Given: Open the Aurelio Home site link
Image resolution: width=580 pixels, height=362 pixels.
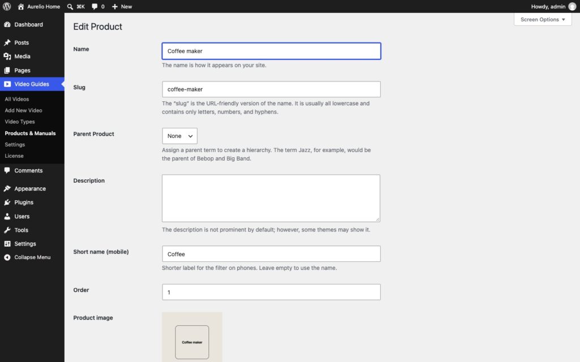Looking at the screenshot, I should tap(39, 6).
